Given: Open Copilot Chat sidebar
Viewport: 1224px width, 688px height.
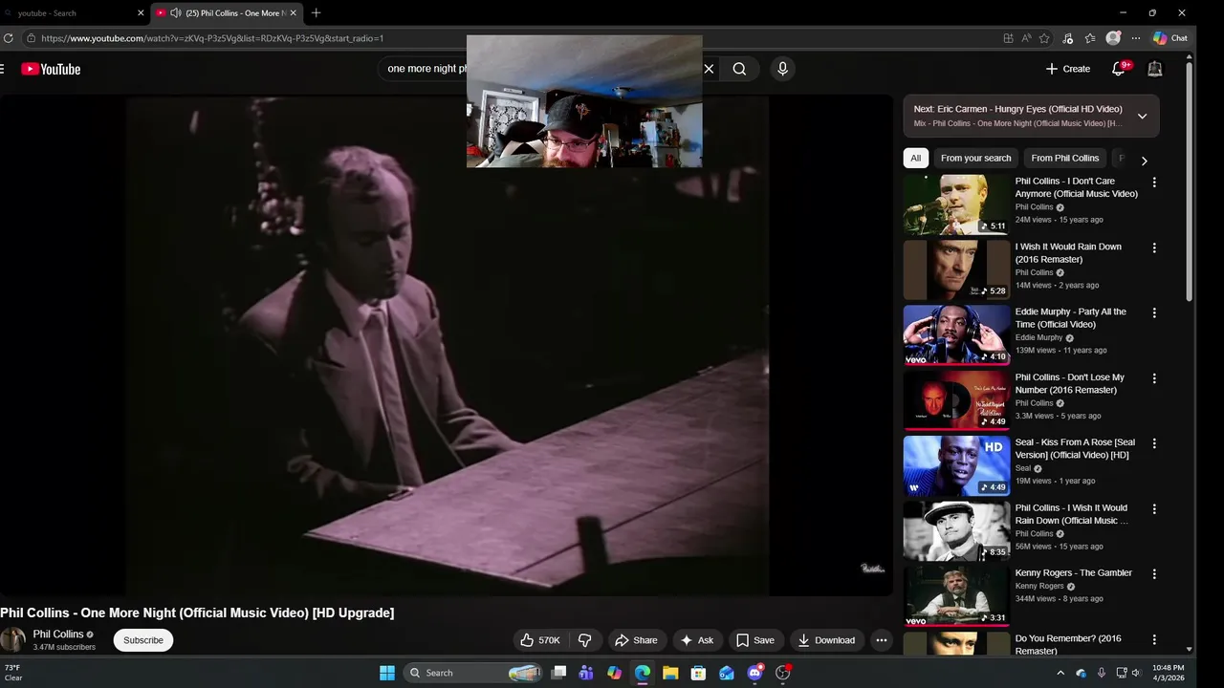Looking at the screenshot, I should [x=1170, y=38].
